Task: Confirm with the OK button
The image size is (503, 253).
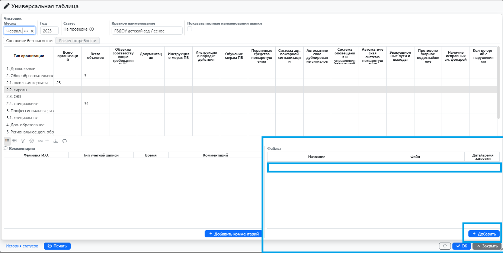Action: pos(462,246)
